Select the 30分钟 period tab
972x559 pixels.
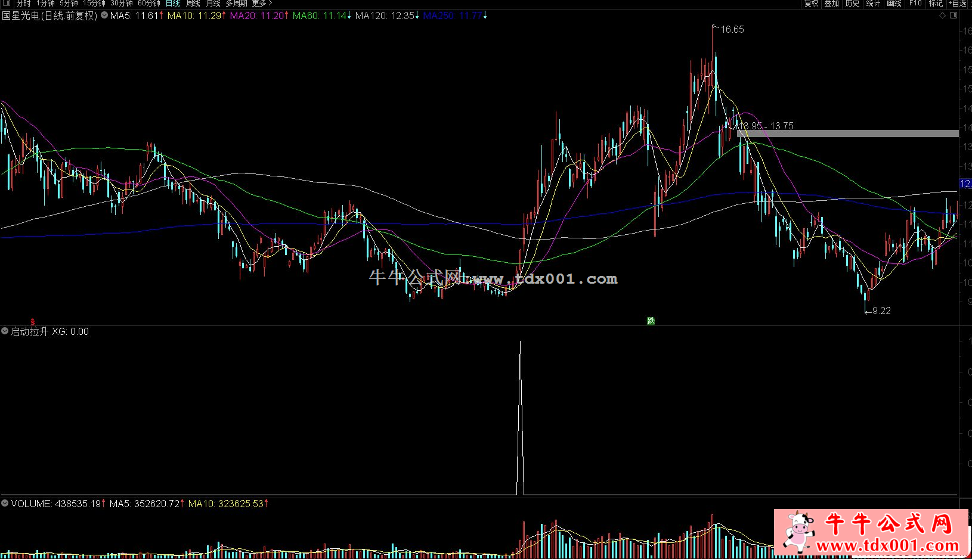pyautogui.click(x=122, y=3)
